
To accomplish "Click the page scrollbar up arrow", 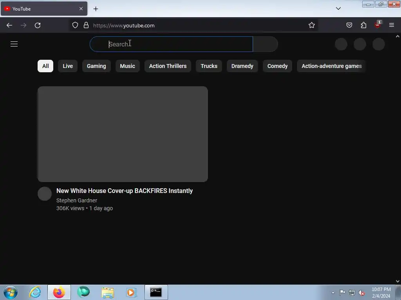I will 397,36.
